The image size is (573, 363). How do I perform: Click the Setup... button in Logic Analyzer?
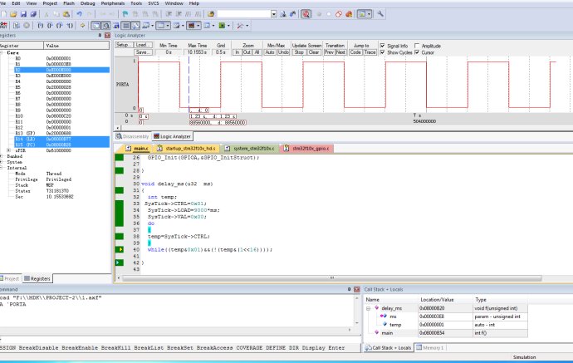[123, 45]
